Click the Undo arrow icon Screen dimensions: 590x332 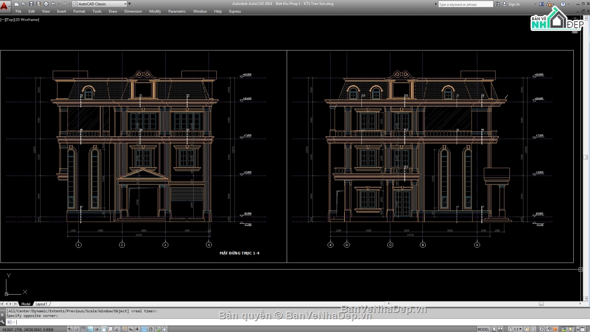click(53, 4)
